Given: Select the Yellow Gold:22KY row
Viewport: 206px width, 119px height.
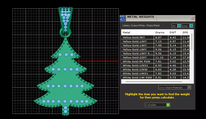Looking at the screenshot, I should [x=155, y=57].
